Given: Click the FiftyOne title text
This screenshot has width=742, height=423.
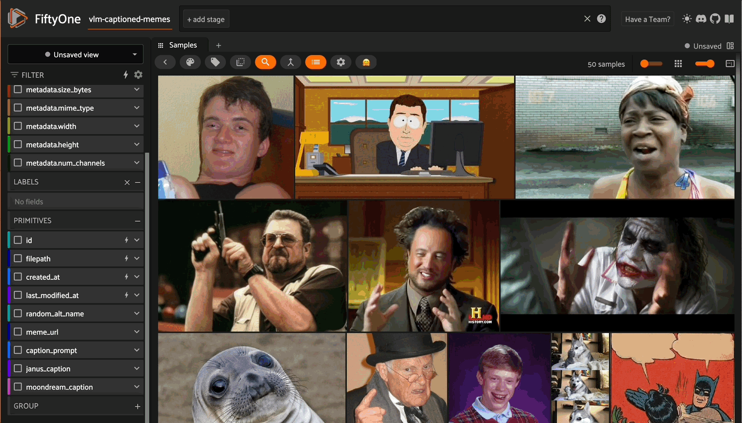Looking at the screenshot, I should pyautogui.click(x=58, y=19).
